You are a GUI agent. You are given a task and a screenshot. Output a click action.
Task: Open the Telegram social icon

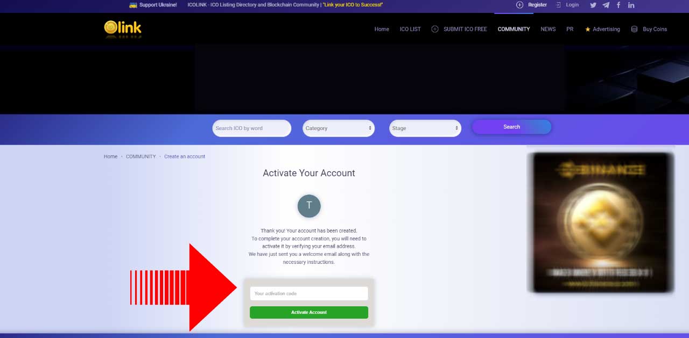606,5
